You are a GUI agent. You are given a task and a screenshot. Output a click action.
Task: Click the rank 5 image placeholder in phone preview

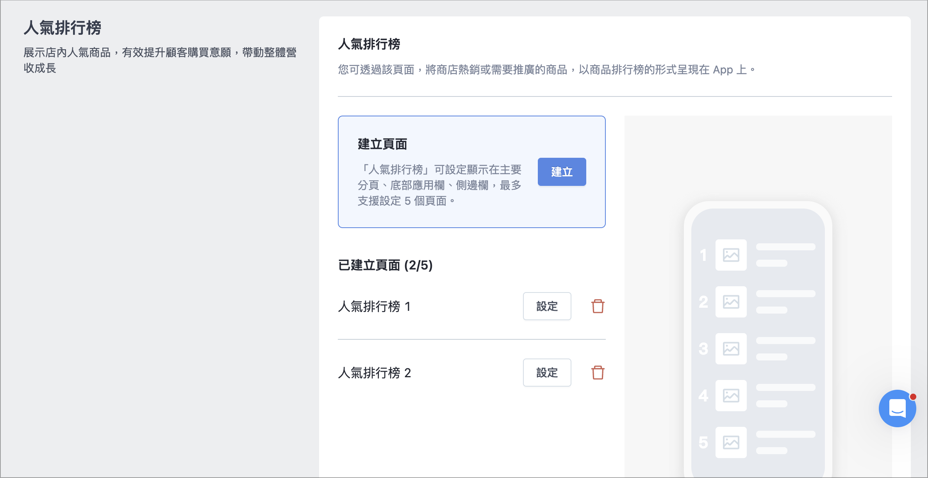click(x=731, y=442)
